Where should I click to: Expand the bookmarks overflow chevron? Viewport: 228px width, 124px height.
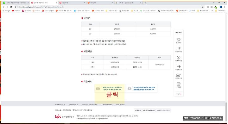tap(212, 11)
